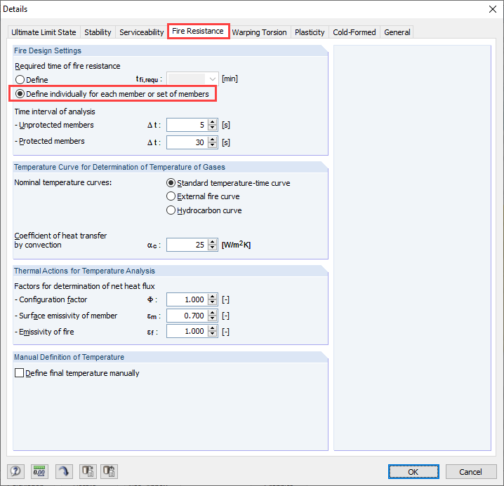Decrease emissivity of fire value
The image size is (504, 486).
tap(212, 334)
